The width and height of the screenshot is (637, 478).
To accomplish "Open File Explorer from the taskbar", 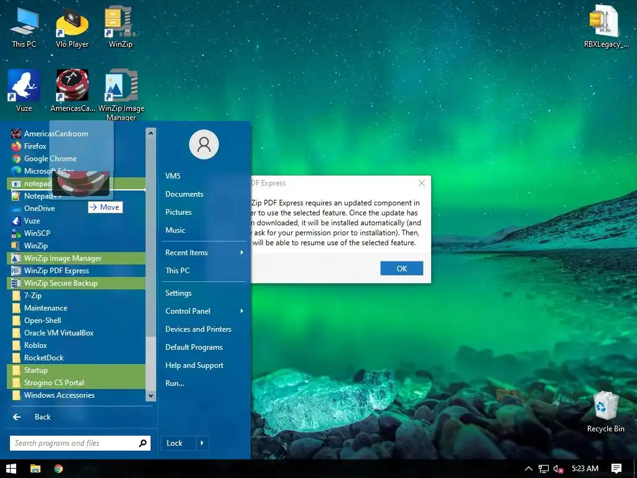I will tap(35, 469).
